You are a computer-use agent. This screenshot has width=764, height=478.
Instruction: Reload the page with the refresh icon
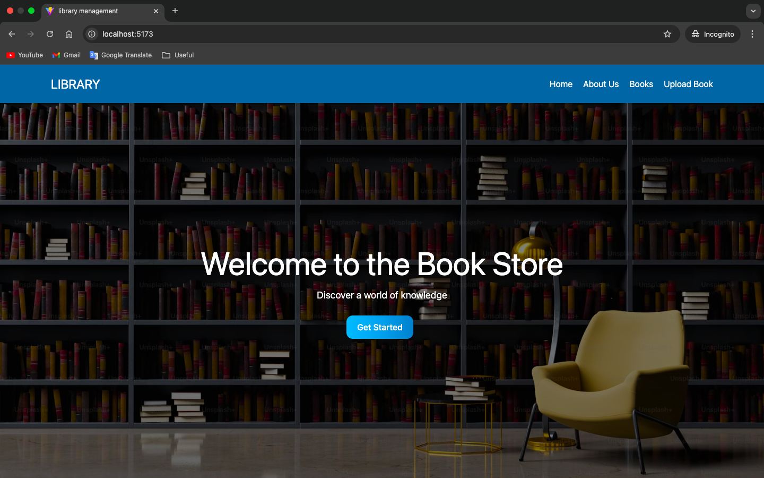click(50, 34)
